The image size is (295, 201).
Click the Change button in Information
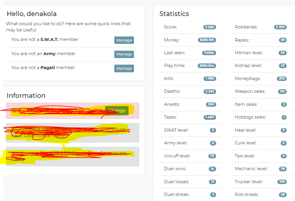(117, 111)
